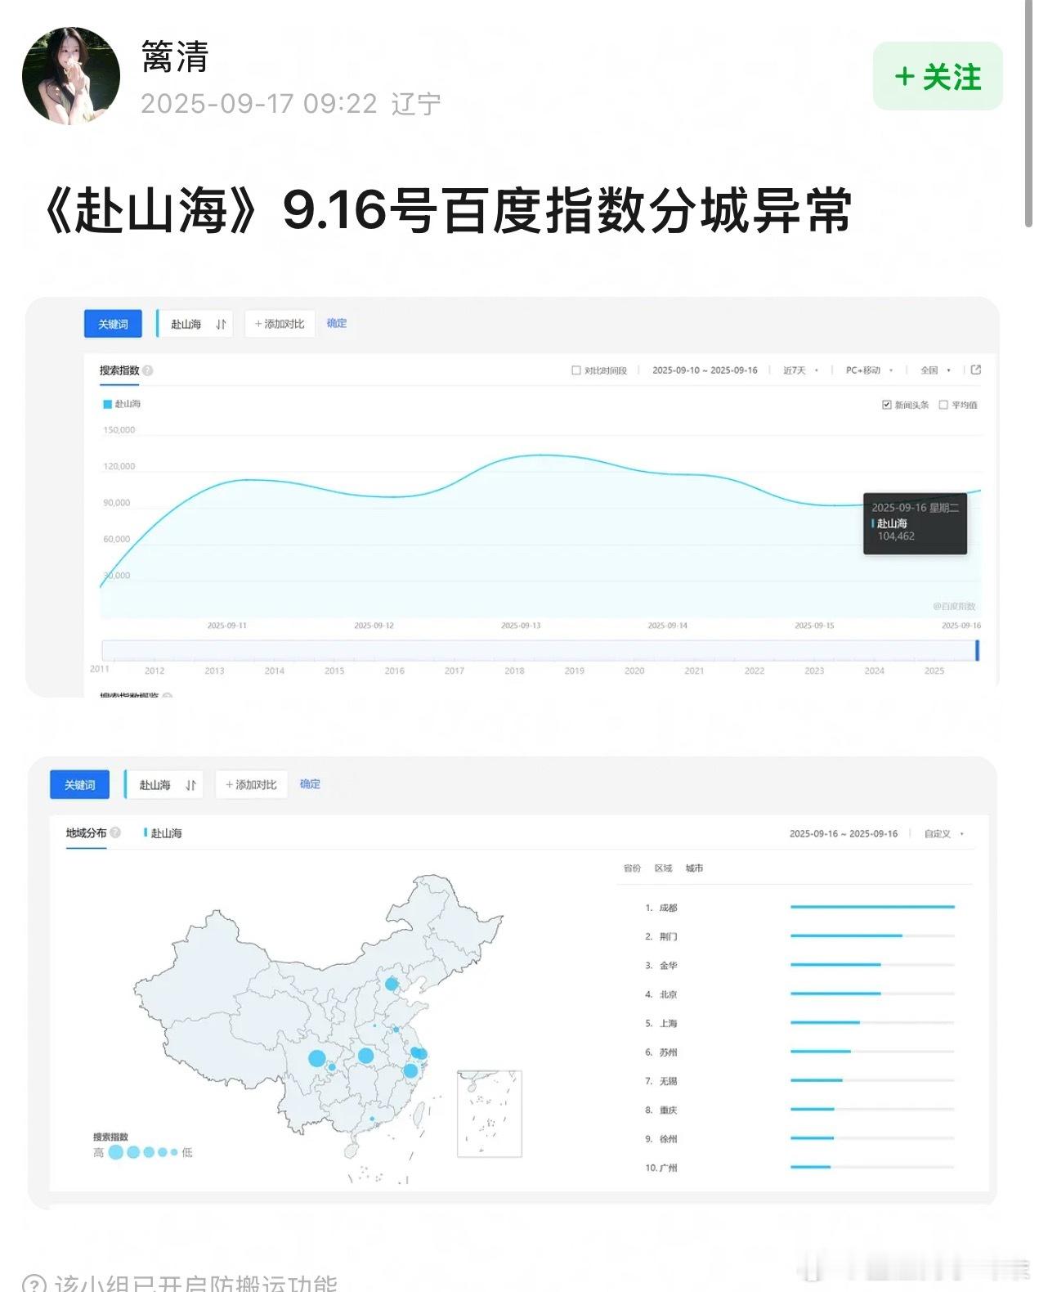Viewport: 1039px width, 1292px height.
Task: Click swap arrows icon in region panel keyword box
Action: click(190, 785)
